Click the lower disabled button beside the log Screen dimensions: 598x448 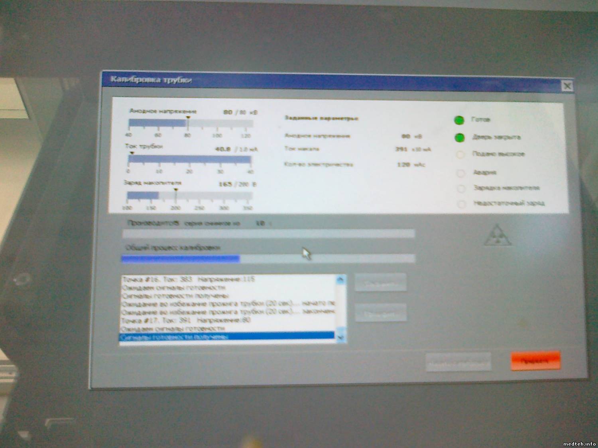point(380,313)
